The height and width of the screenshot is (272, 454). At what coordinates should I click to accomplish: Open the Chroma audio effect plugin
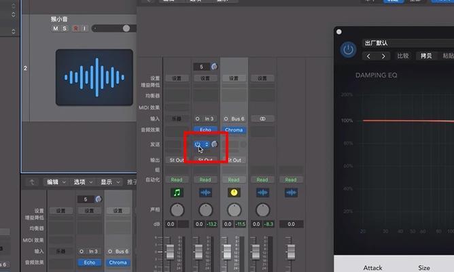234,129
